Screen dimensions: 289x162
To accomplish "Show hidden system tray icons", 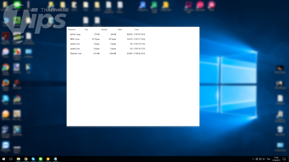I will click(x=253, y=159).
